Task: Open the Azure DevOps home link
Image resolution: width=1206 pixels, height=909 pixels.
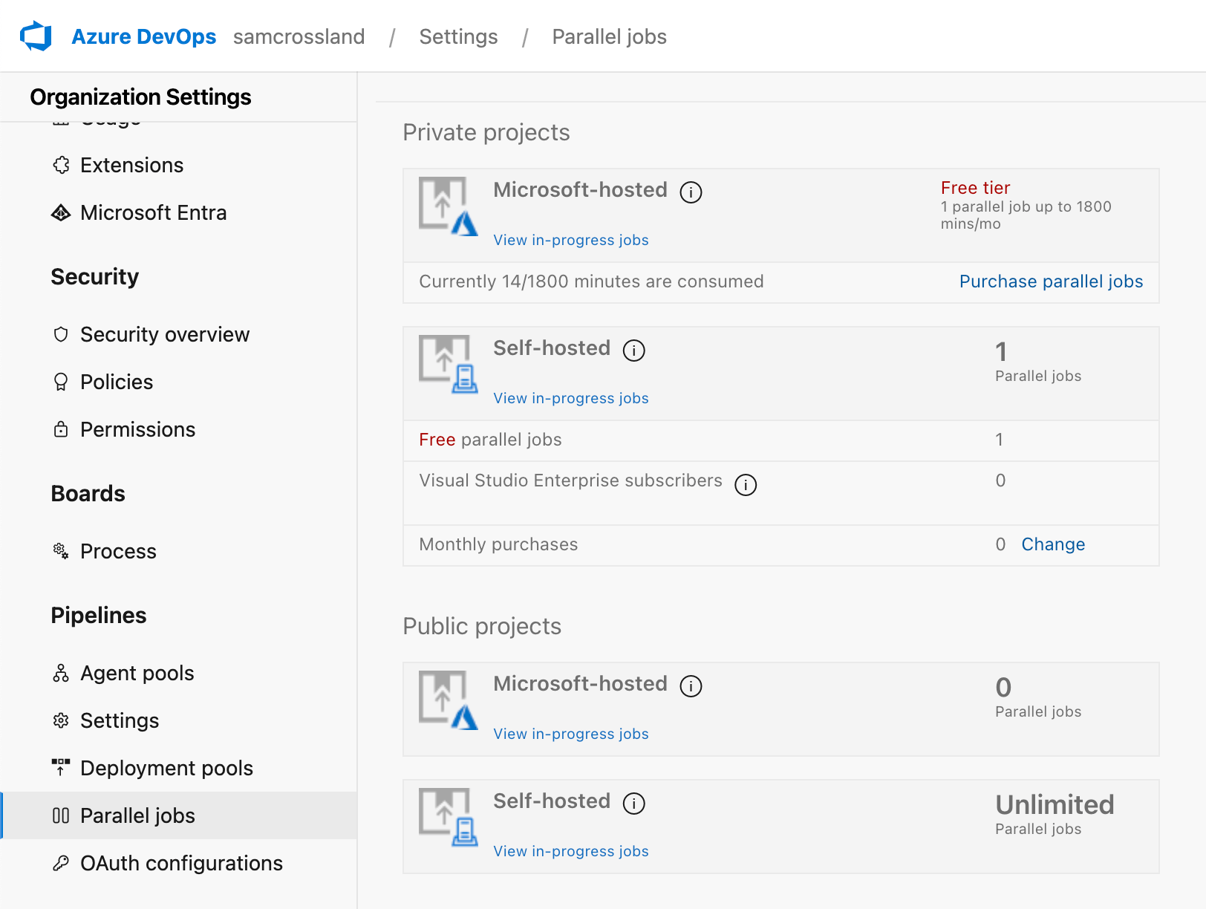Action: pyautogui.click(x=143, y=36)
